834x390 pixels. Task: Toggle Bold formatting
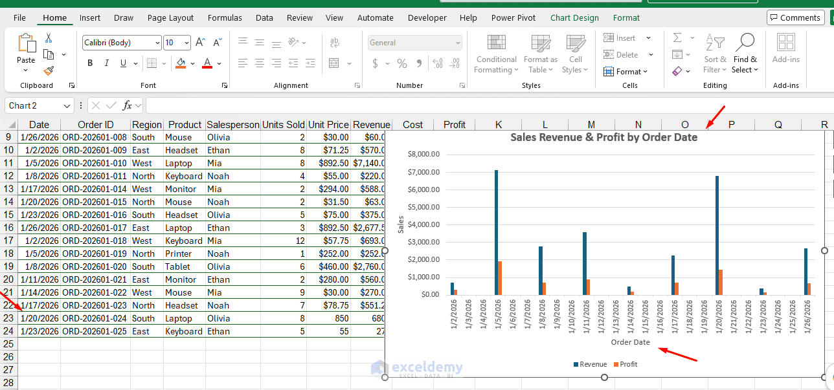point(90,63)
